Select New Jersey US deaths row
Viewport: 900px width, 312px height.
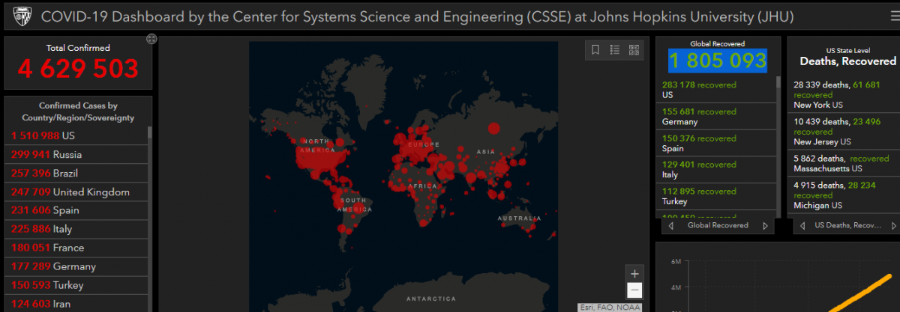[x=844, y=131]
